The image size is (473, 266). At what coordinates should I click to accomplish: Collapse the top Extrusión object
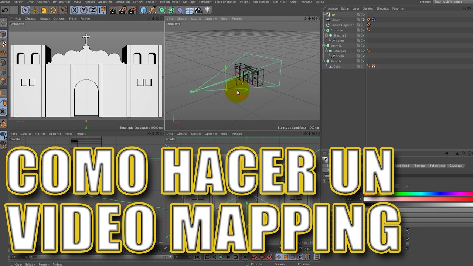point(324,30)
